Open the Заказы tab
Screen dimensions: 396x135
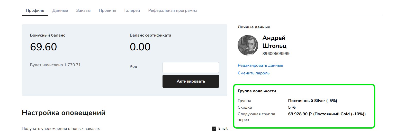[83, 10]
